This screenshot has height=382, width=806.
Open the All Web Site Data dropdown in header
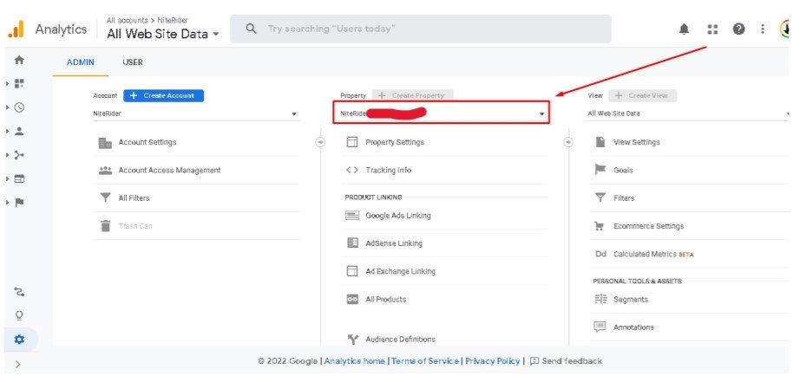click(163, 35)
